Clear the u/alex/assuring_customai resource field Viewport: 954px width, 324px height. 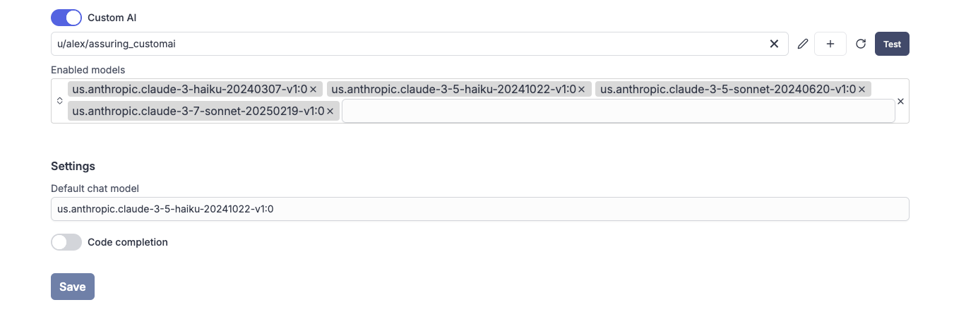tap(774, 44)
